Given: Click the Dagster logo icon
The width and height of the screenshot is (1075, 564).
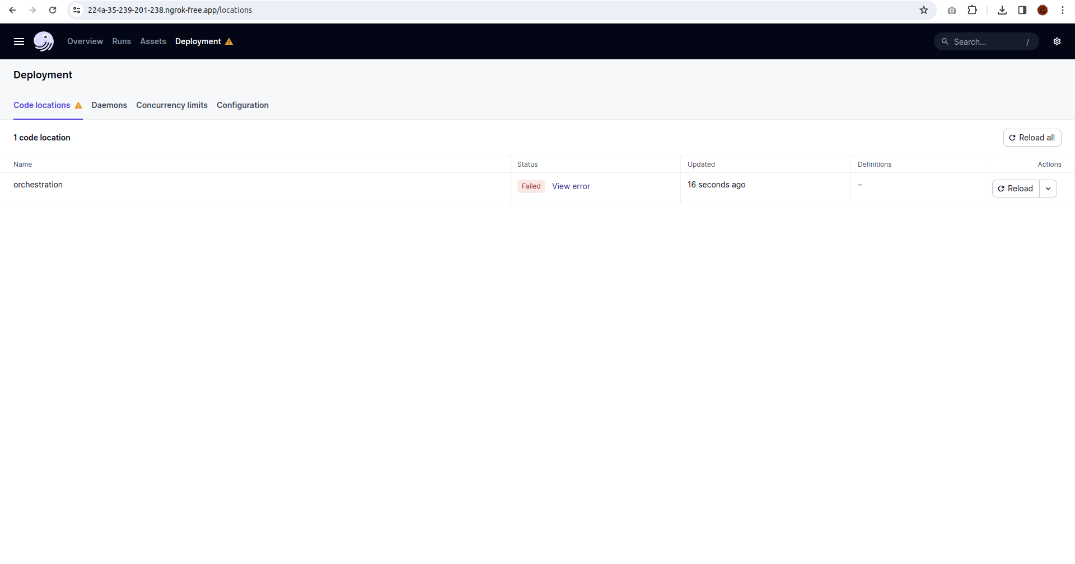Looking at the screenshot, I should [x=44, y=41].
